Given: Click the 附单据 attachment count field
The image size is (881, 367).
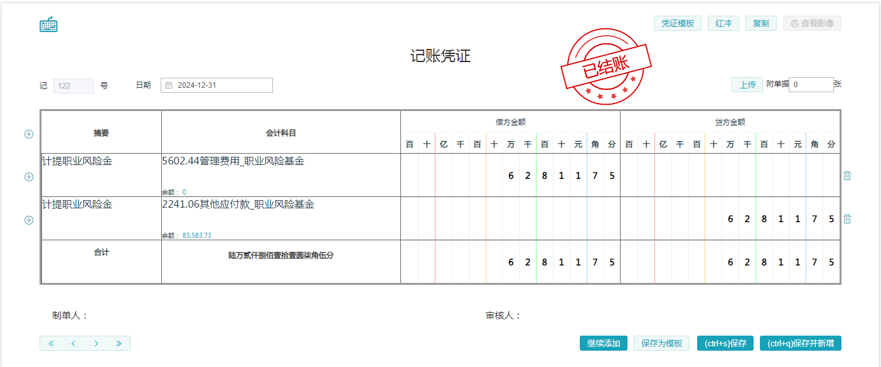Looking at the screenshot, I should point(810,85).
